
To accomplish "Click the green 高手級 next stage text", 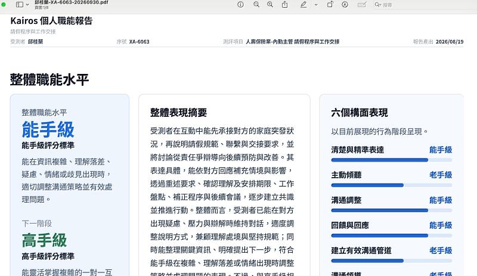I will [44, 240].
